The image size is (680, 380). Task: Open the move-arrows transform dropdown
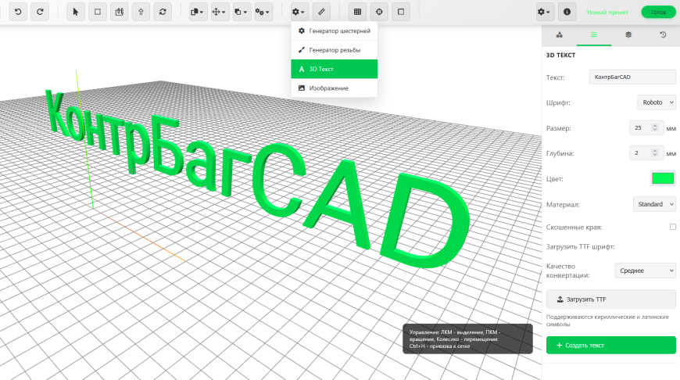(220, 12)
